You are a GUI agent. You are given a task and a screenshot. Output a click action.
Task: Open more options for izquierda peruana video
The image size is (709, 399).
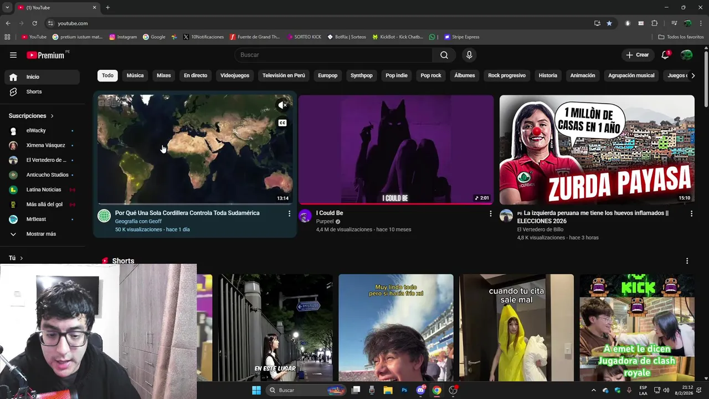point(691,213)
